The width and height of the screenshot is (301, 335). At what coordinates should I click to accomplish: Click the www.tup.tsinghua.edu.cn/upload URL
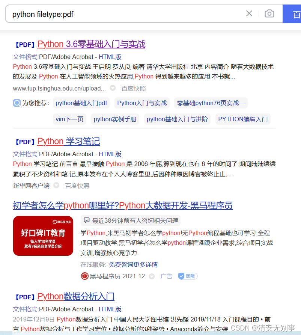coord(59,89)
